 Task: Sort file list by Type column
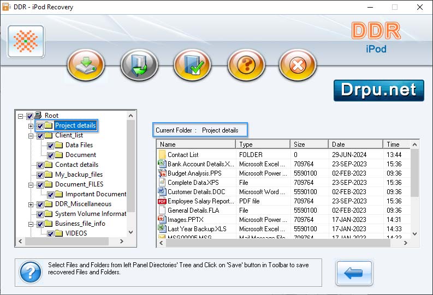263,144
